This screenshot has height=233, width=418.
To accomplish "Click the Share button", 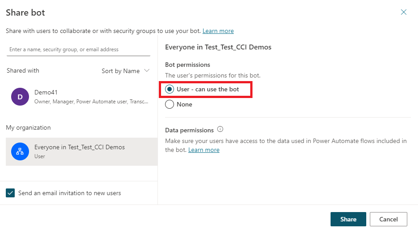I will [x=348, y=219].
